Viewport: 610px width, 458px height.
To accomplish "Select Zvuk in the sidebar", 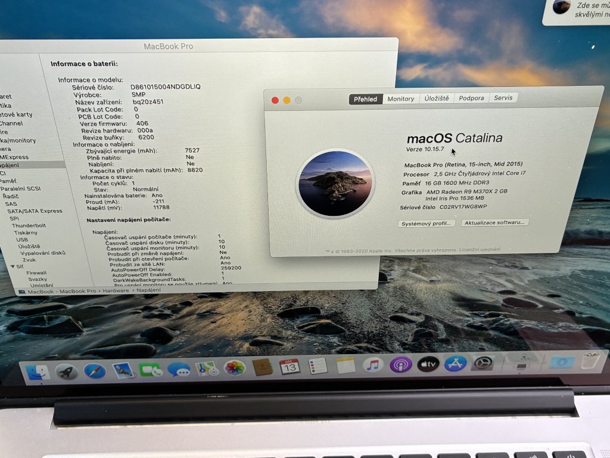I will point(29,260).
